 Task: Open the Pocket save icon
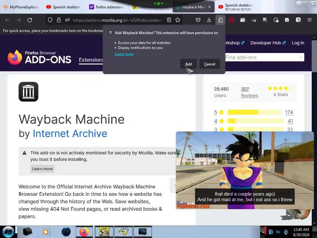coord(198,20)
